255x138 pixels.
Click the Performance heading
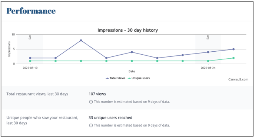point(31,11)
